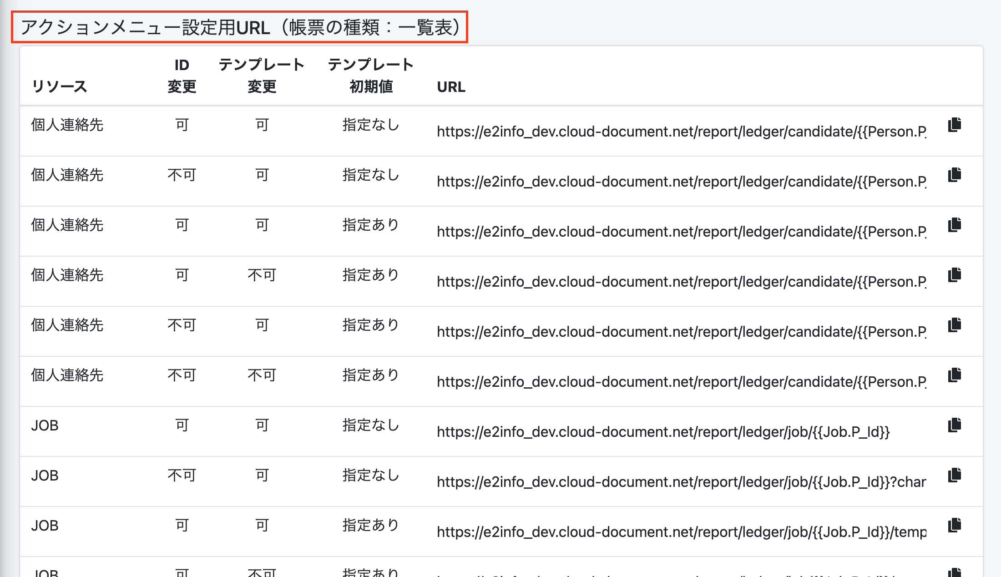1001x577 pixels.
Task: Click the first candidate ledger URL
Action: point(681,132)
